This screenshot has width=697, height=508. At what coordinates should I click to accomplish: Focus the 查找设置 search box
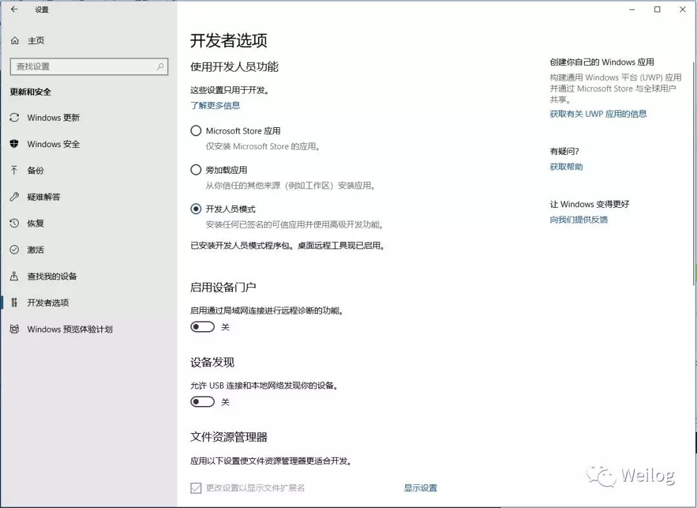(x=89, y=66)
